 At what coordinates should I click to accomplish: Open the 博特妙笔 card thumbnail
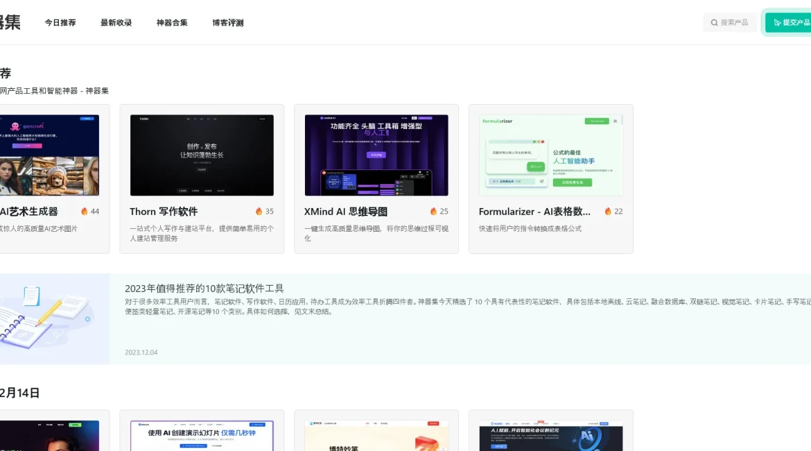point(376,436)
